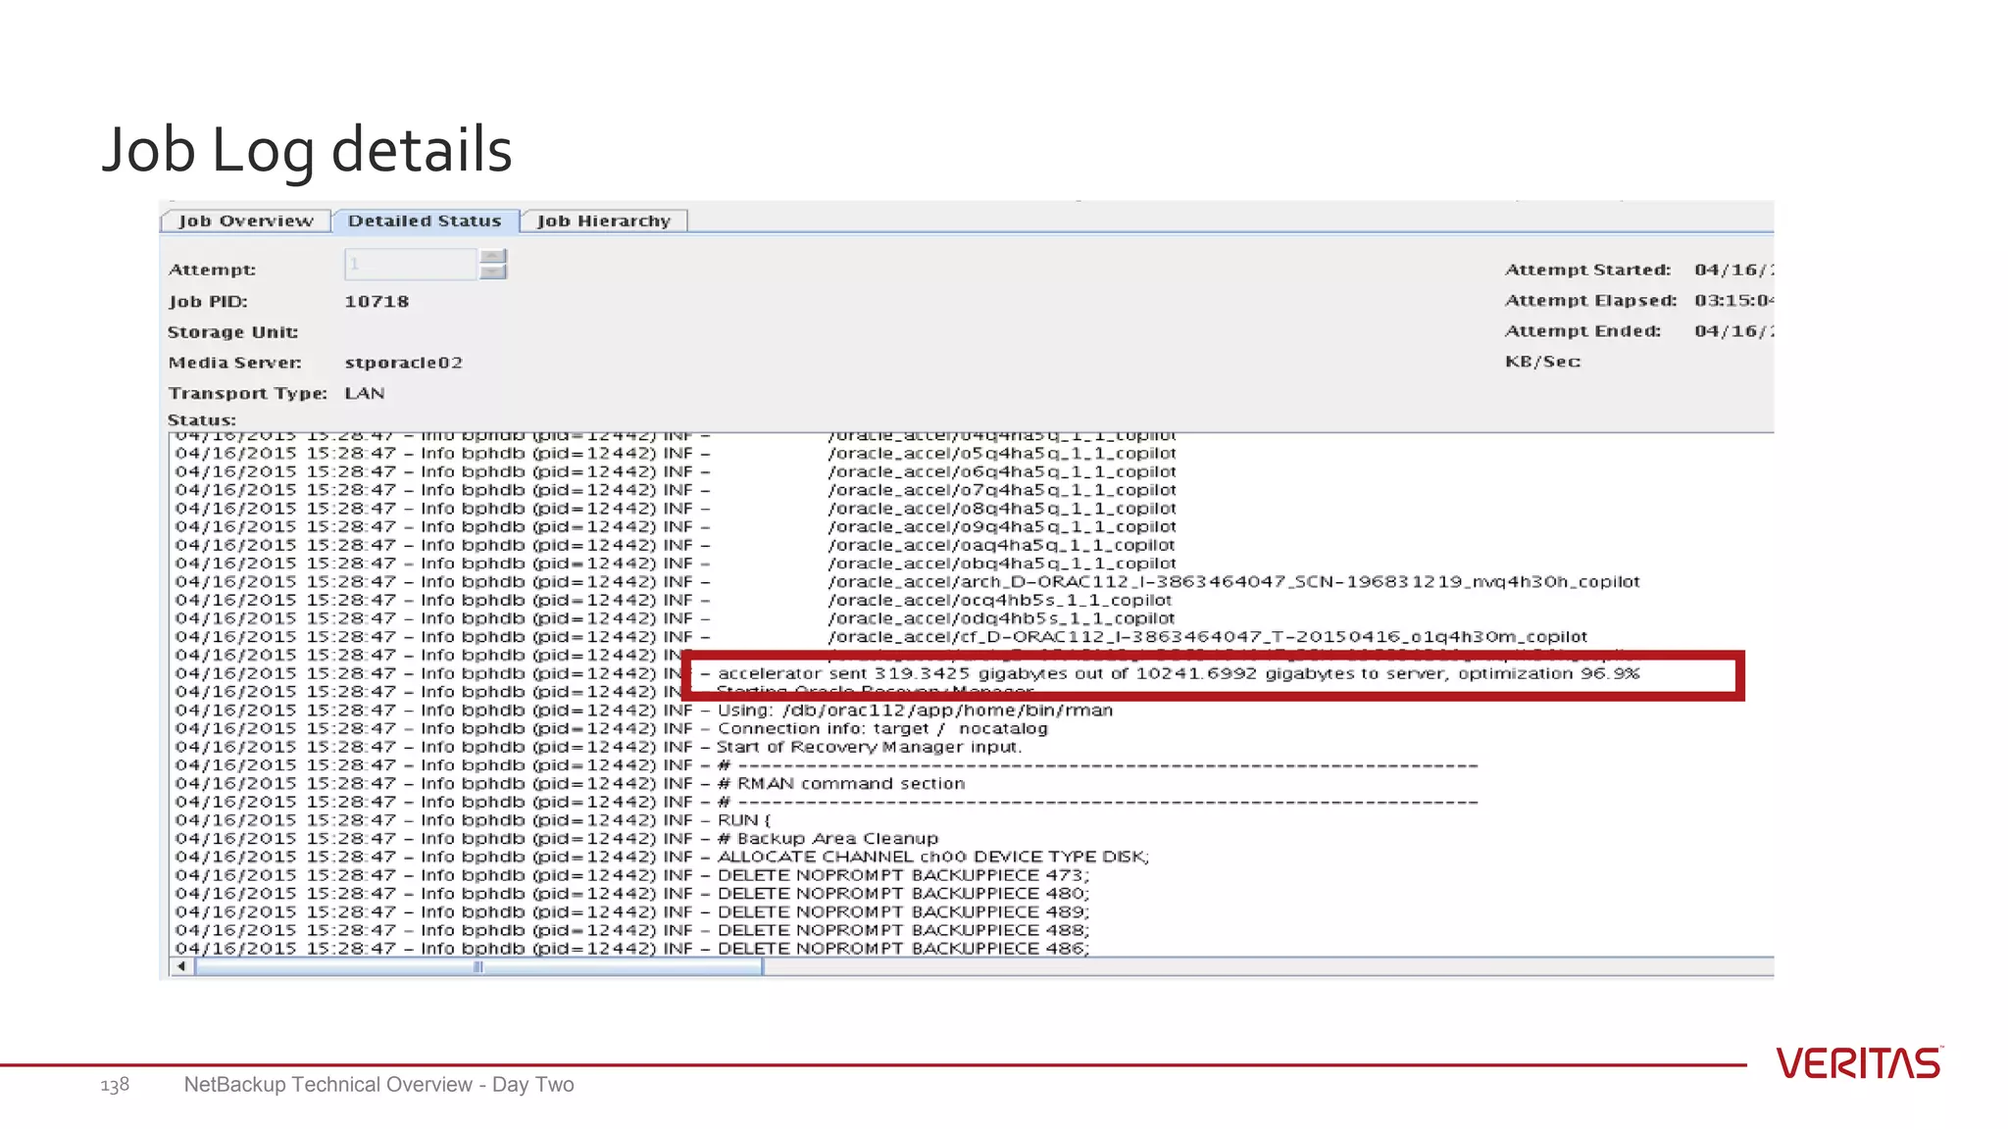Select log line oaq4ha5q_1_1_copilot
The width and height of the screenshot is (2008, 1129).
pyautogui.click(x=676, y=545)
